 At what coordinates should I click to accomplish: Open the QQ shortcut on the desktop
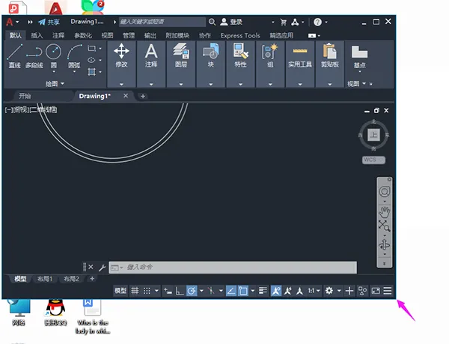(56, 313)
